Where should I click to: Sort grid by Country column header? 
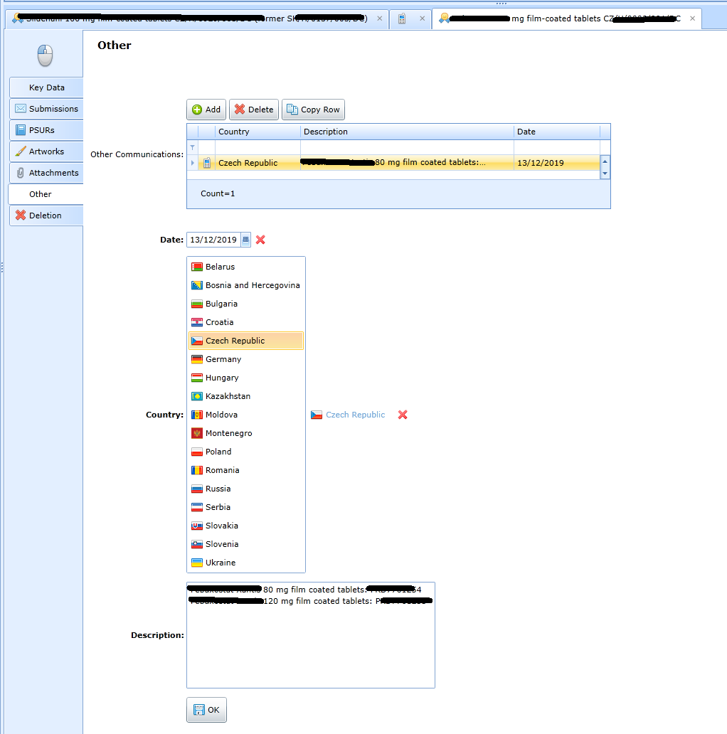tap(256, 132)
